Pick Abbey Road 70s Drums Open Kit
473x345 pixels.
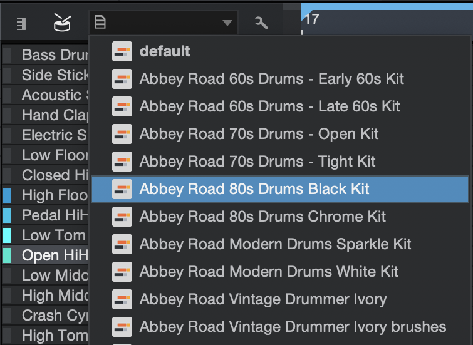click(x=280, y=134)
